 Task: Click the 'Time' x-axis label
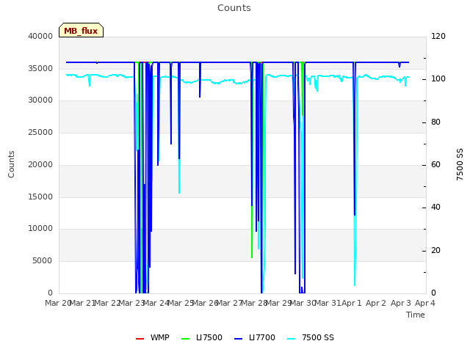416,315
